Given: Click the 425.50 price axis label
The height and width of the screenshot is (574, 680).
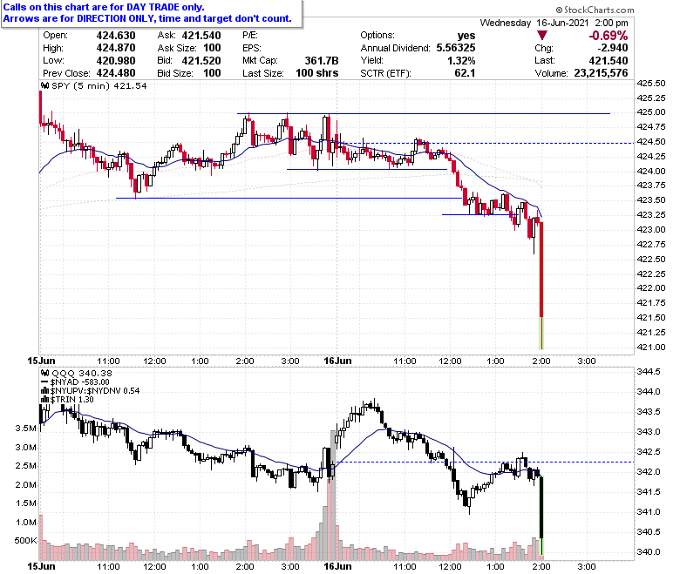Looking at the screenshot, I should pos(651,83).
